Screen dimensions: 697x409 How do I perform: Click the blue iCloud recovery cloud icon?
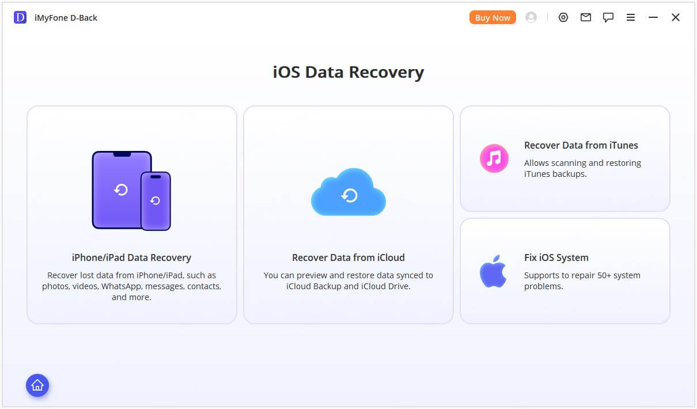click(x=348, y=192)
